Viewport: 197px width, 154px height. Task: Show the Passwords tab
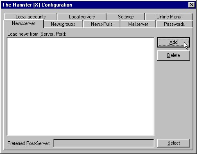174,24
